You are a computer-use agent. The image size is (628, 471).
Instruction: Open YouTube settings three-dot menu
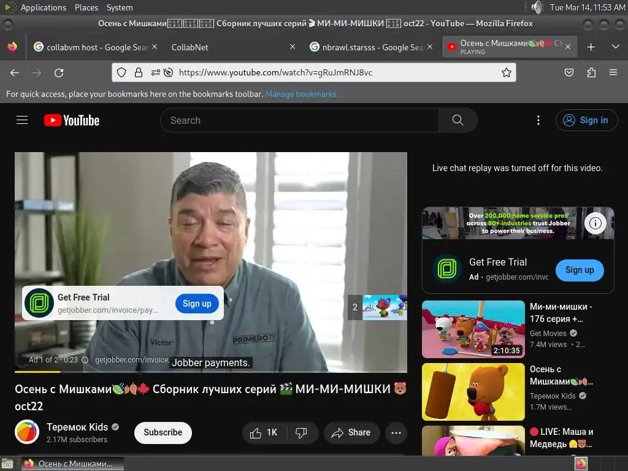point(538,120)
